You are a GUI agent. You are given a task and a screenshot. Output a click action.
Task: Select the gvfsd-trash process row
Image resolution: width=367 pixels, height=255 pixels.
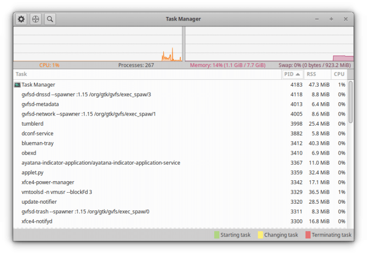click(180, 211)
